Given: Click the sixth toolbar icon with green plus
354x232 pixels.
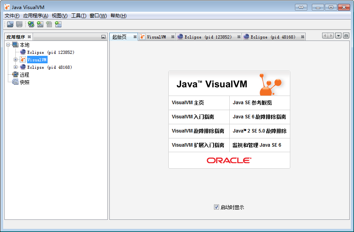Looking at the screenshot, I should pyautogui.click(x=58, y=24).
